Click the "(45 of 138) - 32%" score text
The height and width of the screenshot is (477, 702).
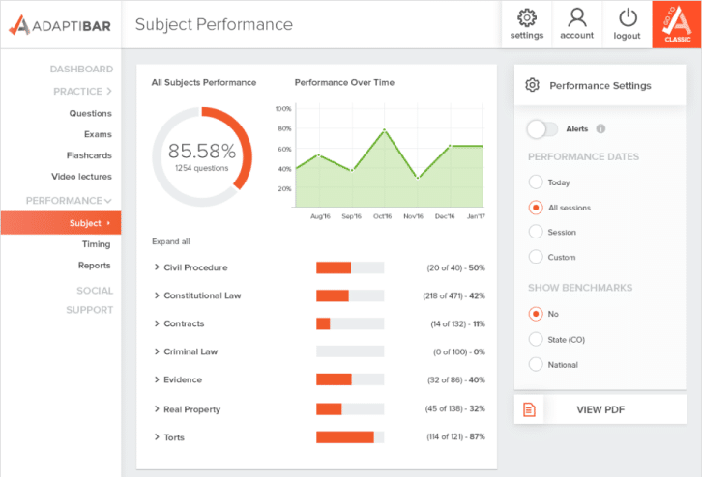pos(454,408)
